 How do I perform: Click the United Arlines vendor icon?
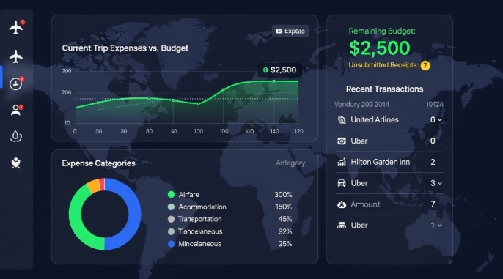tap(342, 120)
